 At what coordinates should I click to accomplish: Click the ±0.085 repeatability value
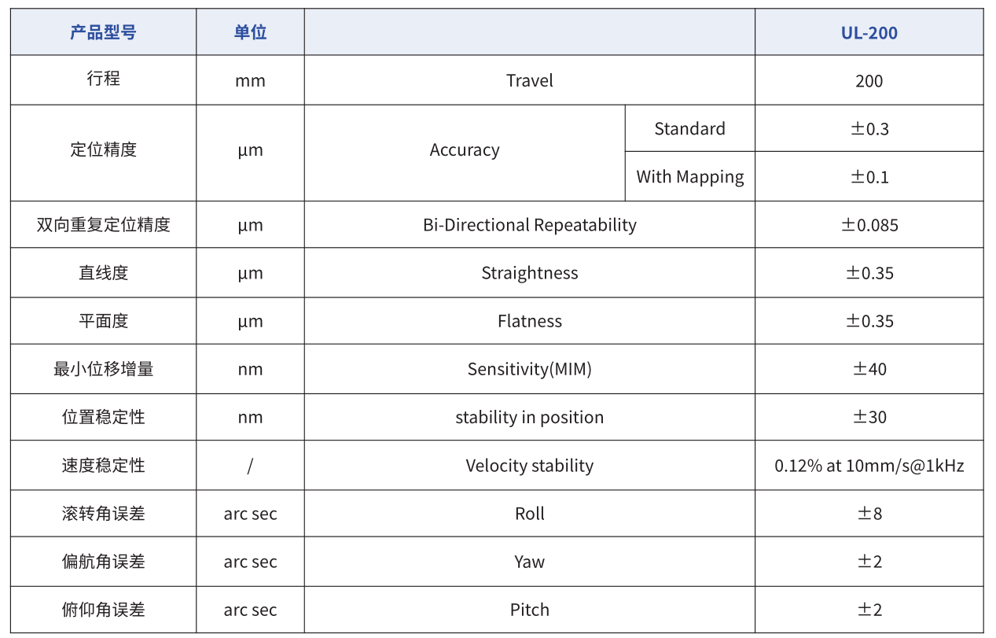click(869, 225)
